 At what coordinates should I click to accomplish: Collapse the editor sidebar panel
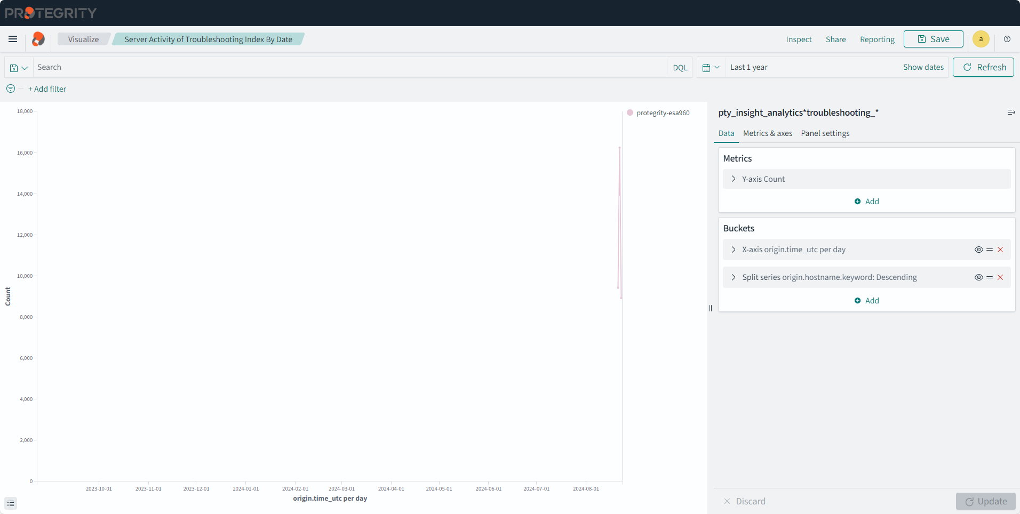(1011, 113)
